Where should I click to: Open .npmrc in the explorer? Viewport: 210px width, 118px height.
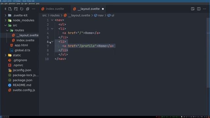[18, 65]
